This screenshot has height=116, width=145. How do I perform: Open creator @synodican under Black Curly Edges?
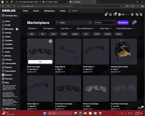tap(33, 69)
